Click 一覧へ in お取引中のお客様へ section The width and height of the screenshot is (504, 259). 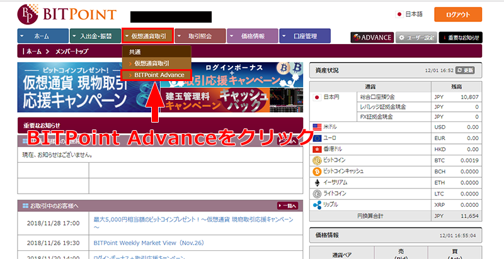[x=287, y=206]
